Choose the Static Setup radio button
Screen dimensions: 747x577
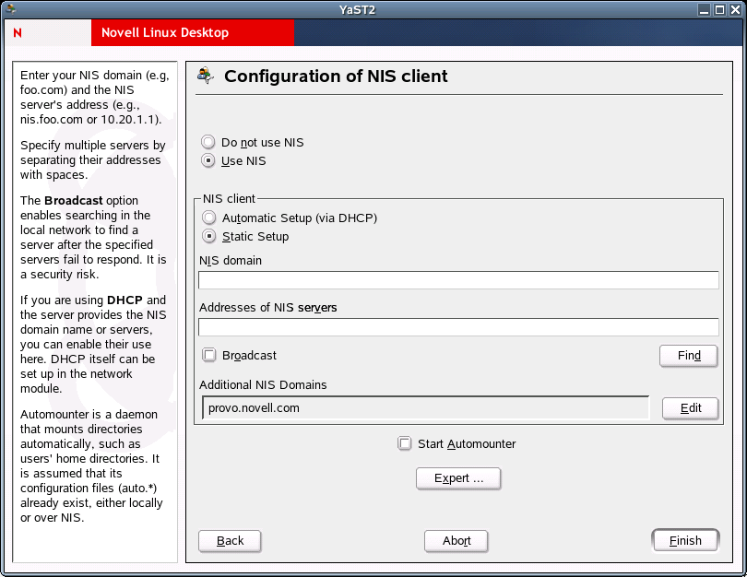coord(208,236)
